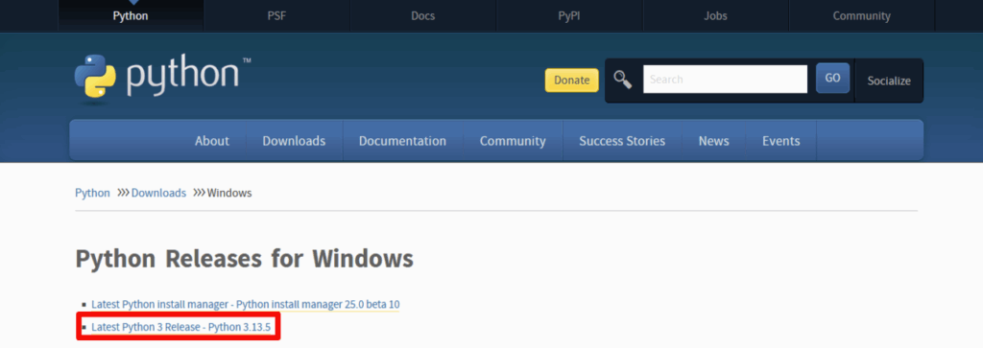Open the Success Stories menu item

[622, 141]
